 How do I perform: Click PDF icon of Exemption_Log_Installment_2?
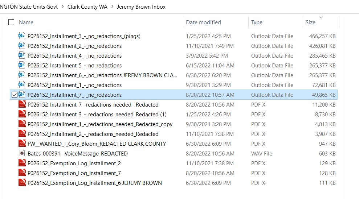coord(22,163)
